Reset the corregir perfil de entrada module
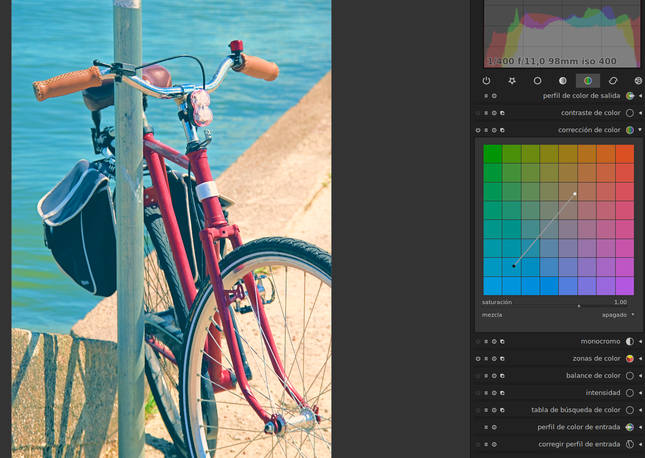The width and height of the screenshot is (645, 458). 494,444
